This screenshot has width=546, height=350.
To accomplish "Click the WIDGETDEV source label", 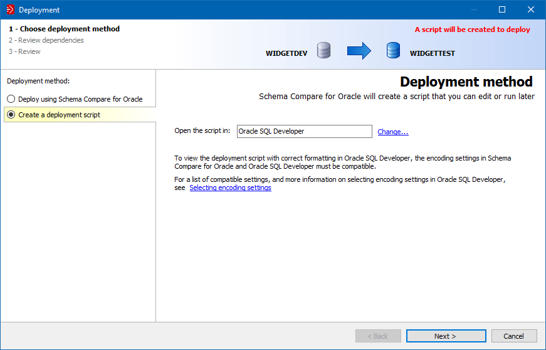I will coord(286,53).
